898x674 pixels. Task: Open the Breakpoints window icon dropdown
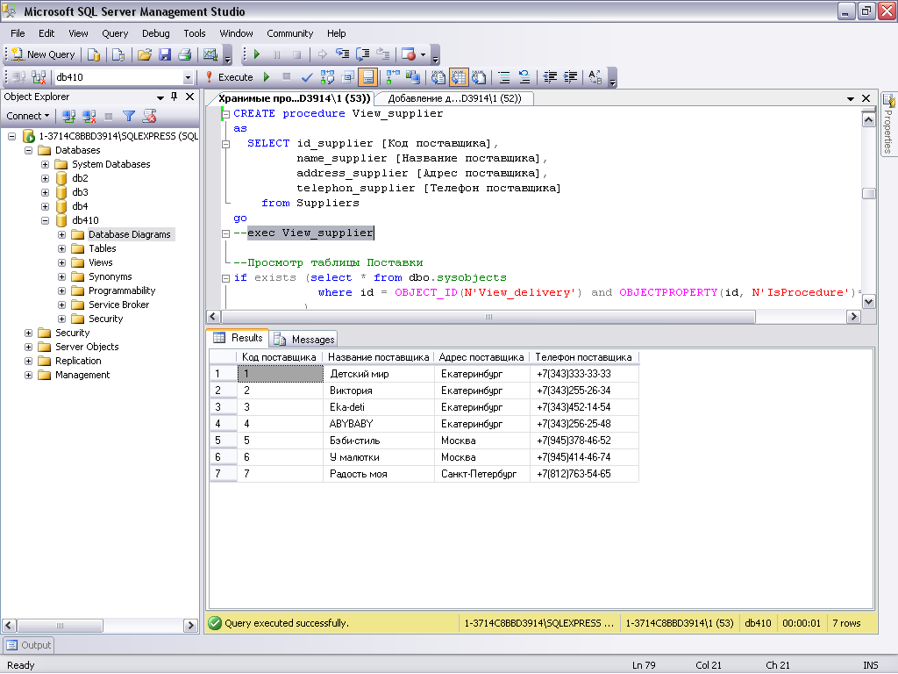tap(424, 55)
